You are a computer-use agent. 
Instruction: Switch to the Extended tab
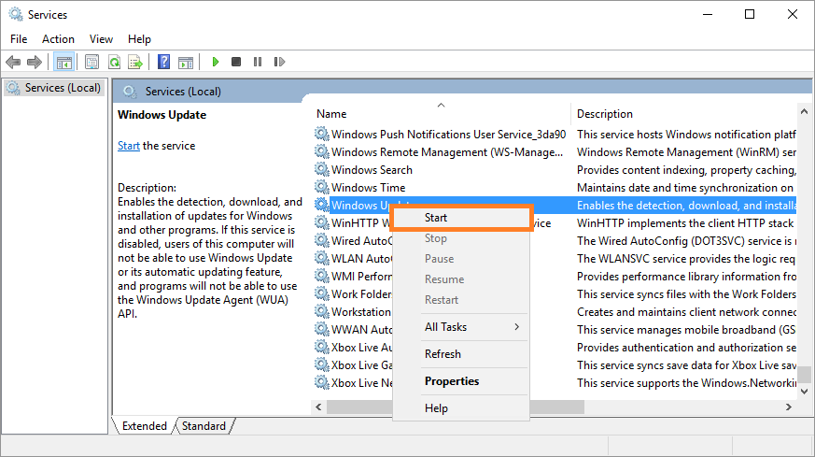(x=144, y=426)
